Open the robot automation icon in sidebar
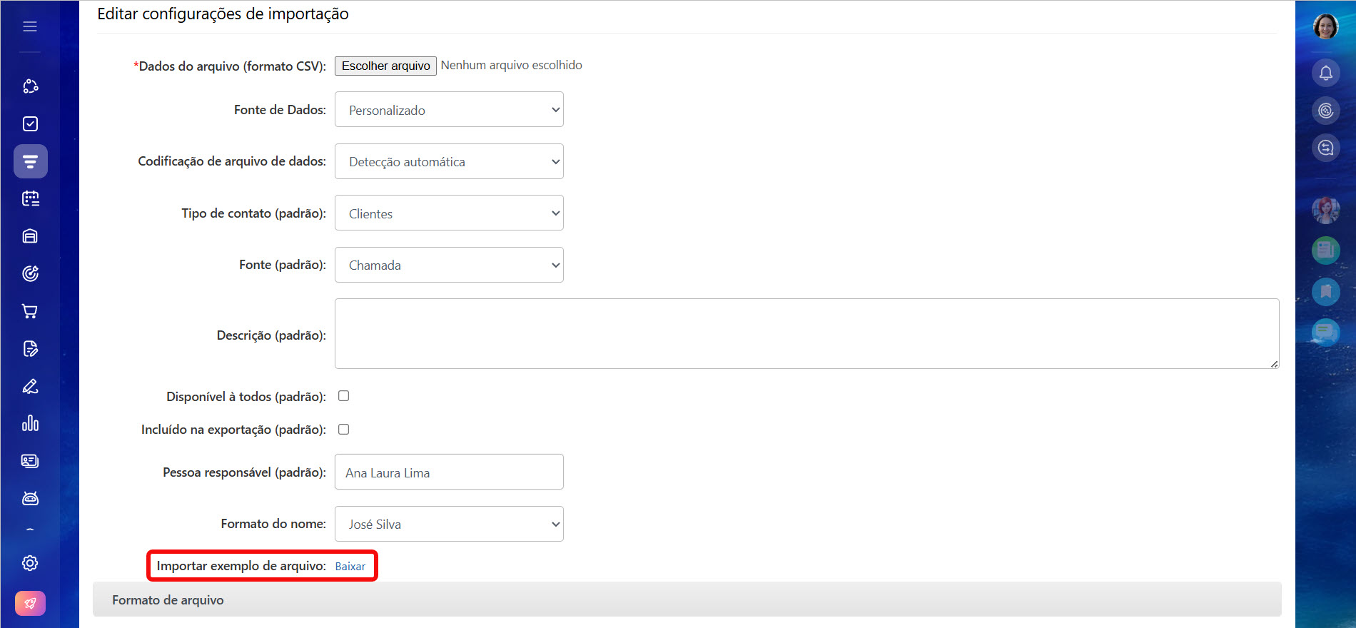1356x628 pixels. 30,498
